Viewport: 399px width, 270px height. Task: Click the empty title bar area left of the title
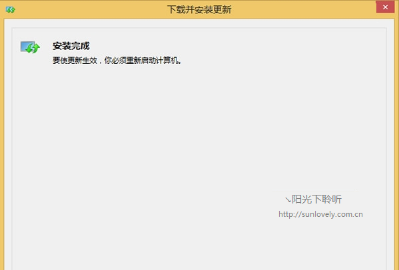[x=89, y=10]
